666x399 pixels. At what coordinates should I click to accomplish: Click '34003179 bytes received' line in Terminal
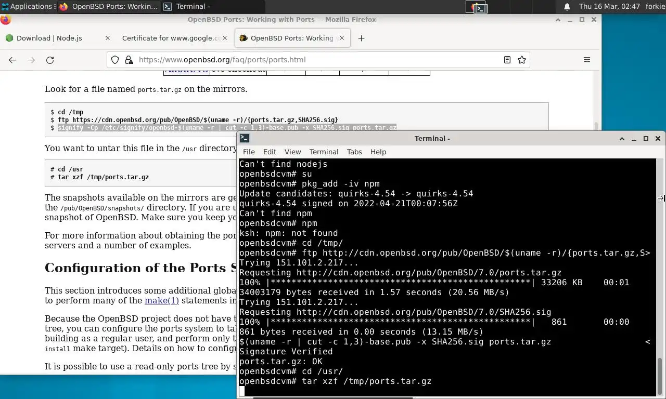click(x=374, y=292)
